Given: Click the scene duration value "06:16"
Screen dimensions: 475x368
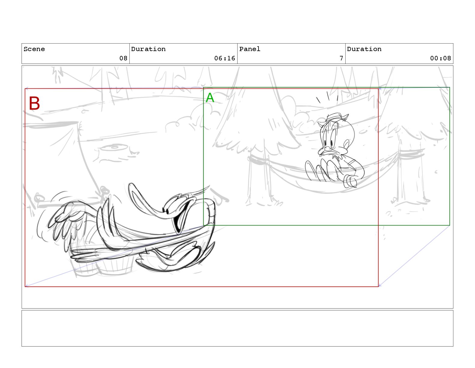Looking at the screenshot, I should click(225, 58).
